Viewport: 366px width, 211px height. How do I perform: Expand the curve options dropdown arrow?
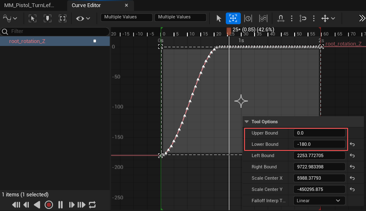click(x=15, y=18)
